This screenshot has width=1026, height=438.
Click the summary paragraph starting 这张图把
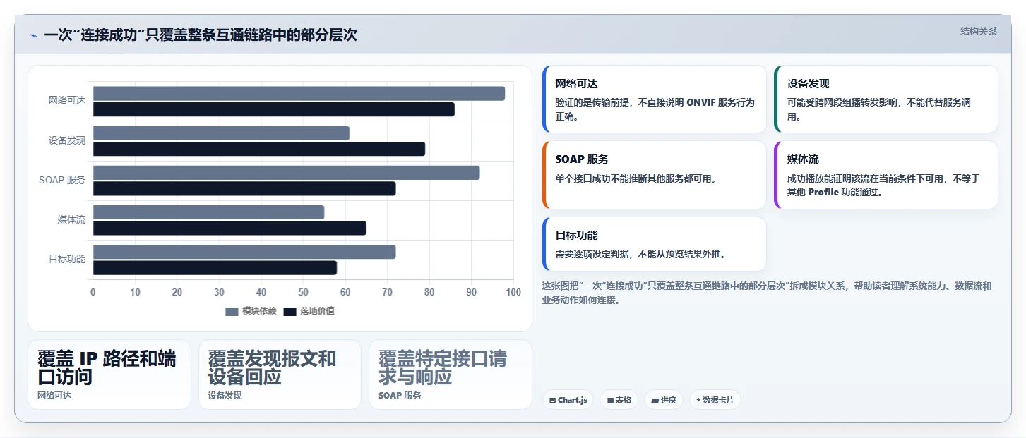click(x=767, y=293)
